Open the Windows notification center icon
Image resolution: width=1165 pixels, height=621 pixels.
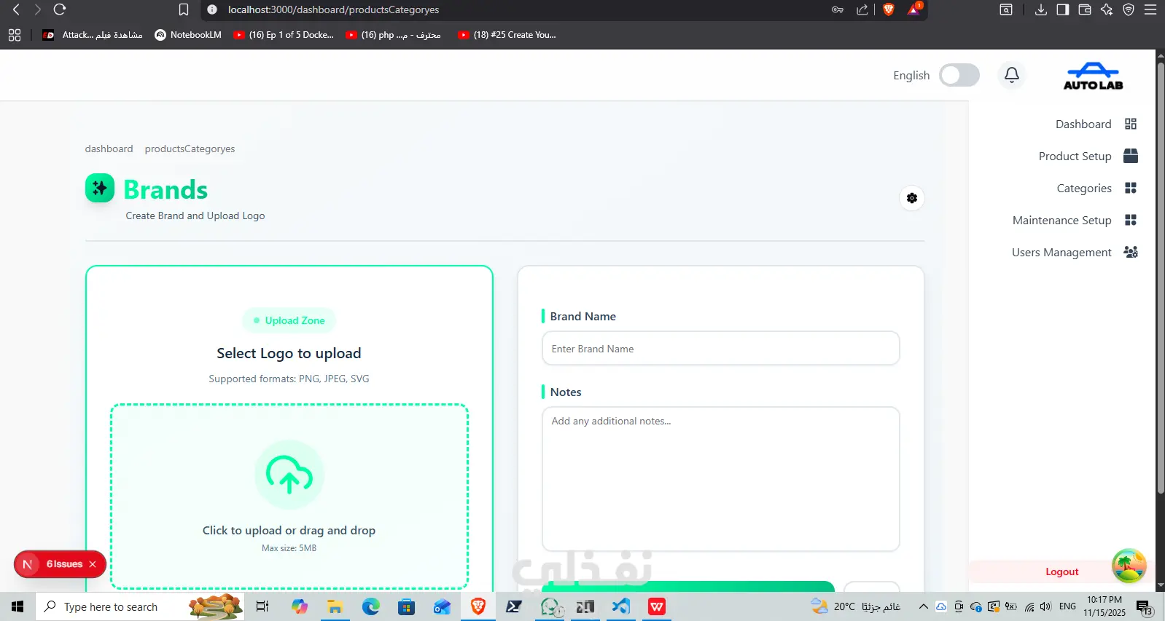[1144, 606]
